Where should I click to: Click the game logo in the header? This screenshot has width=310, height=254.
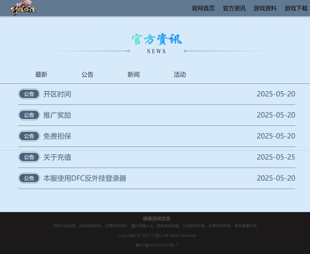point(23,8)
